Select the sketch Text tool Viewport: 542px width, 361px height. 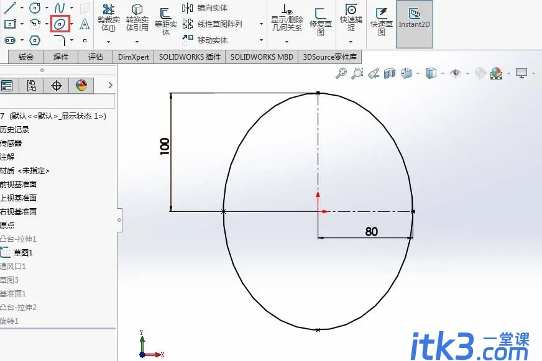[85, 24]
